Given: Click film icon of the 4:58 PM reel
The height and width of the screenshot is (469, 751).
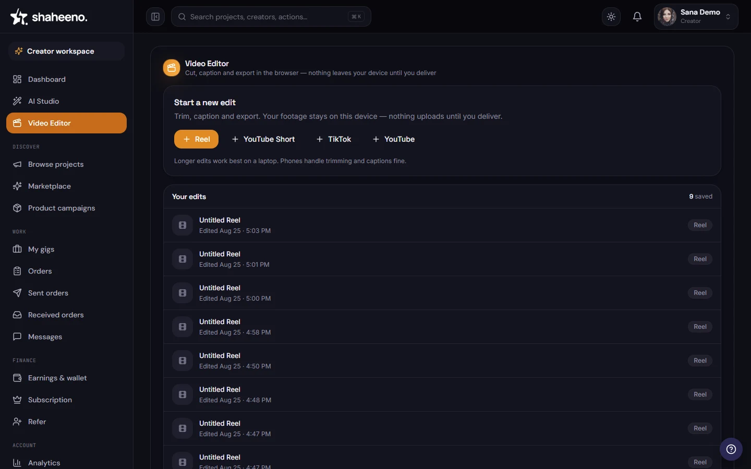Looking at the screenshot, I should tap(183, 327).
